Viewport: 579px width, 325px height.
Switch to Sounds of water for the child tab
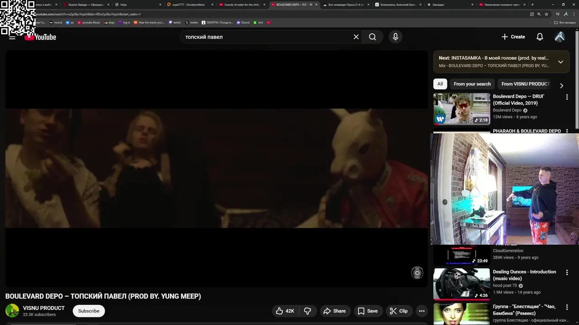point(242,5)
